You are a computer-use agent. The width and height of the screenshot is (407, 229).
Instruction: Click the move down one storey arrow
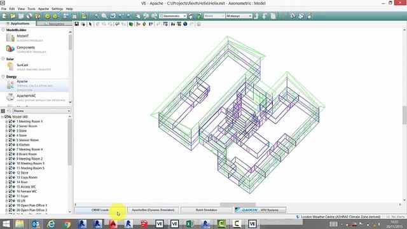[x=265, y=16]
